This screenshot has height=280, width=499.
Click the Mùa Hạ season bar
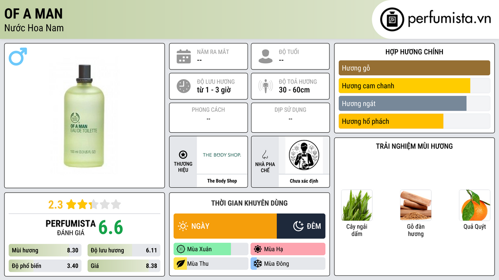point(288,249)
